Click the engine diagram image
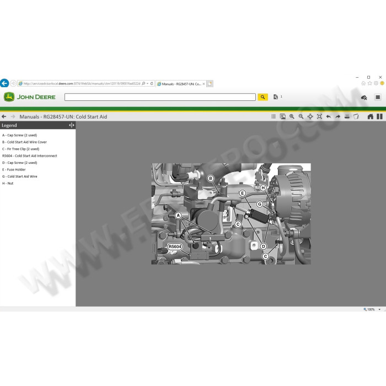386x386 pixels. [x=231, y=214]
